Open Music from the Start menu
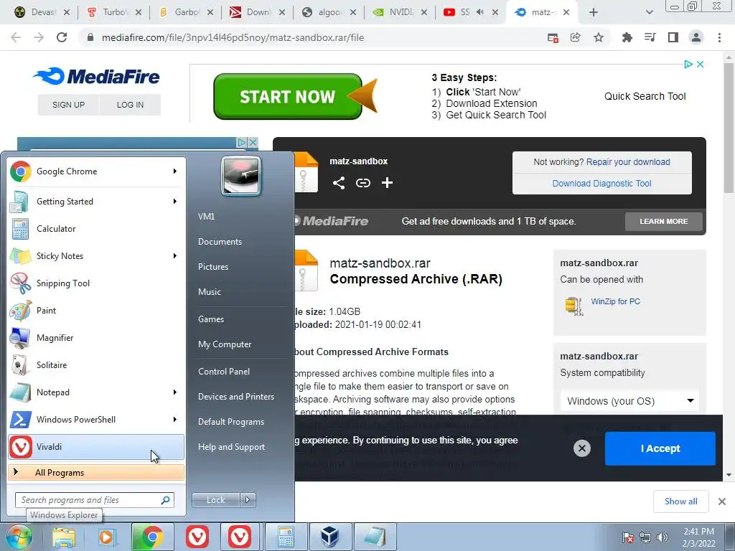Image resolution: width=735 pixels, height=551 pixels. click(210, 292)
